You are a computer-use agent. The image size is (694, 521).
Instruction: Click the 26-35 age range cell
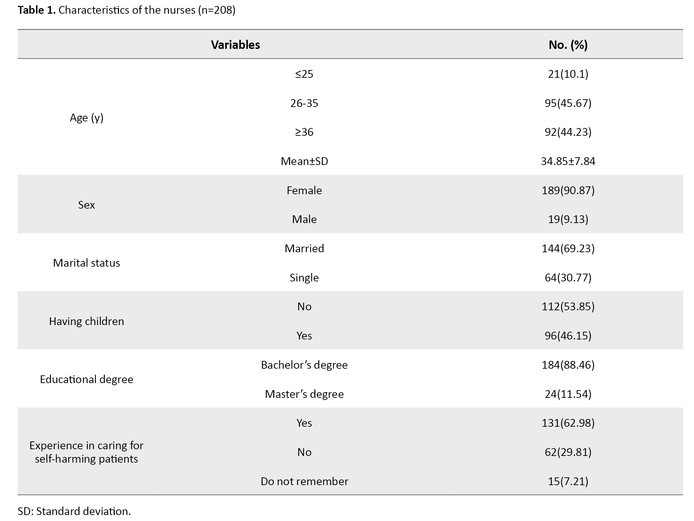(304, 103)
